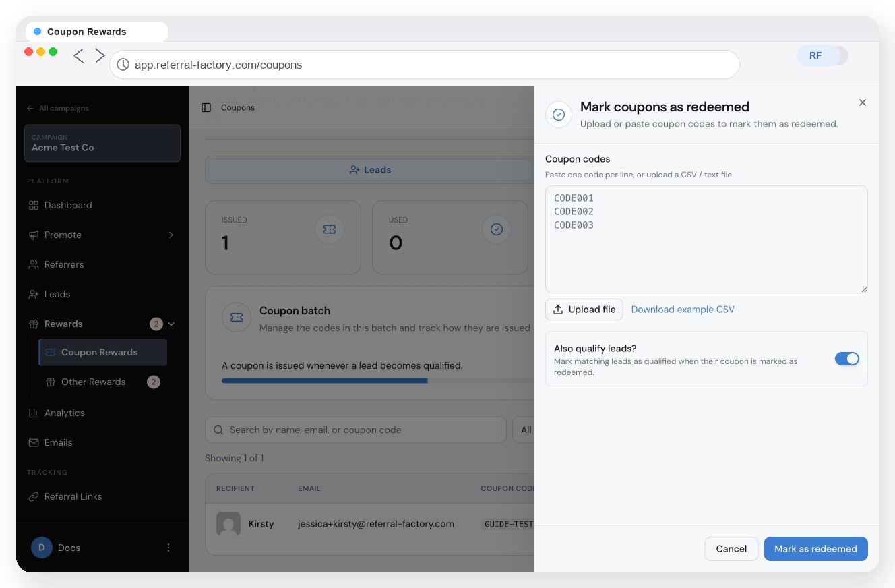The width and height of the screenshot is (895, 588).
Task: Click the Dashboard grid icon
Action: pyautogui.click(x=33, y=205)
